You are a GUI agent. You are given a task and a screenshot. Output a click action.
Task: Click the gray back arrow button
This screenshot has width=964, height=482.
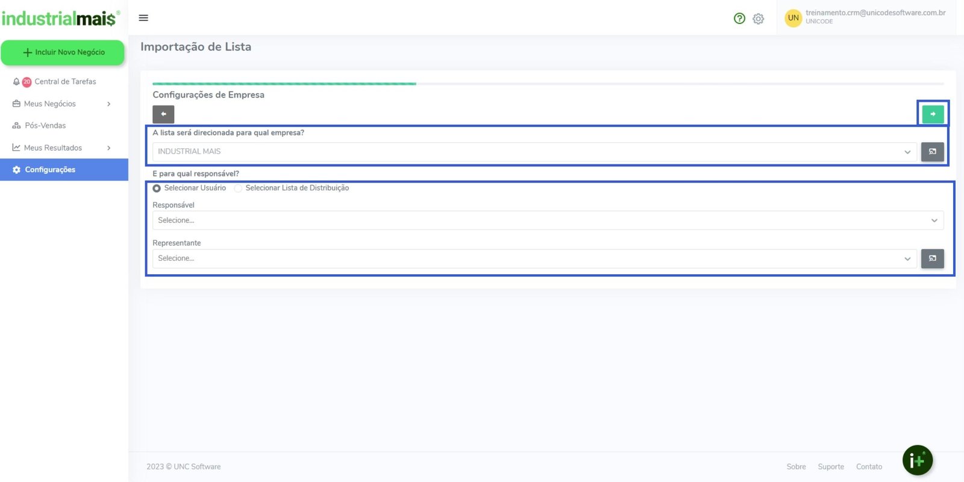tap(163, 114)
